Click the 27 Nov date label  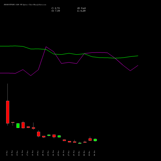tap(69, 153)
